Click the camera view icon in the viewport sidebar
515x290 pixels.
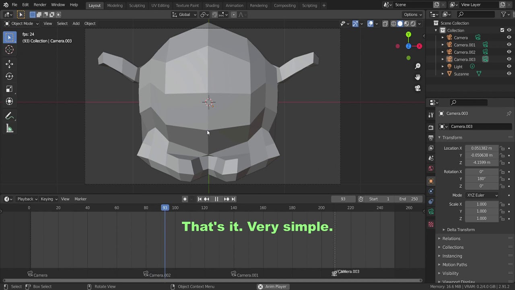[418, 88]
